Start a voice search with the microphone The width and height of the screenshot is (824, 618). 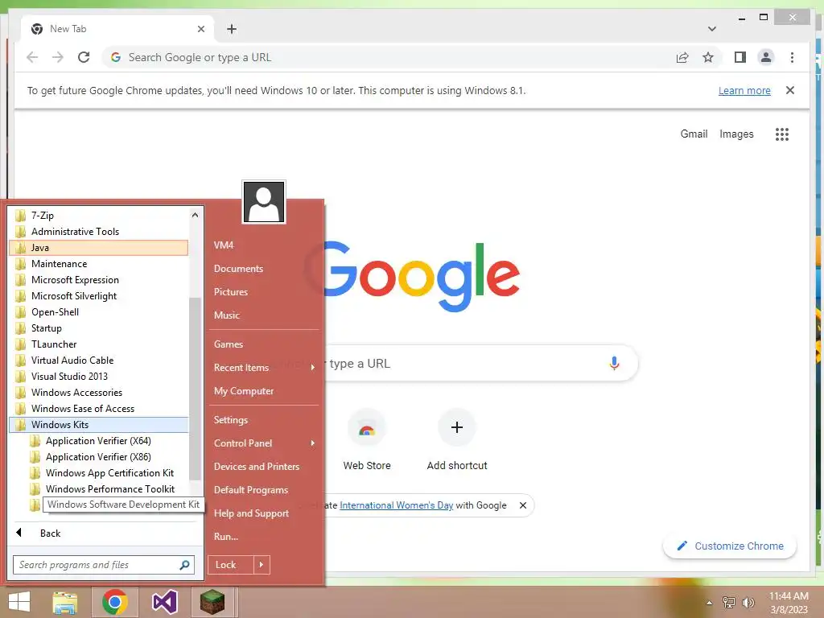[614, 363]
